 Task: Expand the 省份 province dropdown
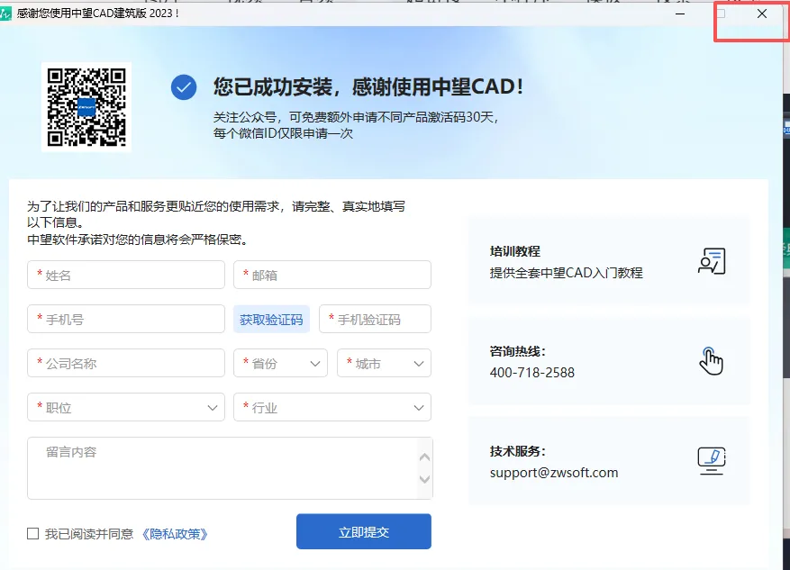point(281,363)
